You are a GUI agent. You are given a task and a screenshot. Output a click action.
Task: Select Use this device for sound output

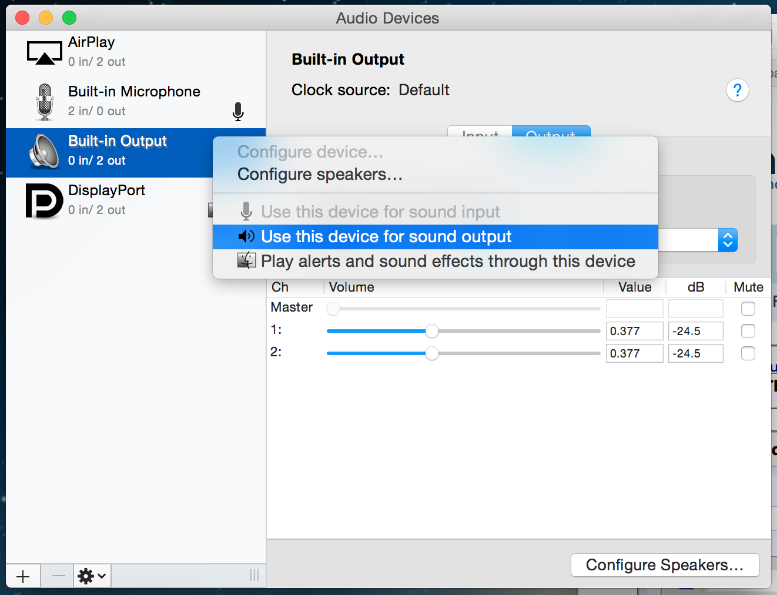point(436,236)
